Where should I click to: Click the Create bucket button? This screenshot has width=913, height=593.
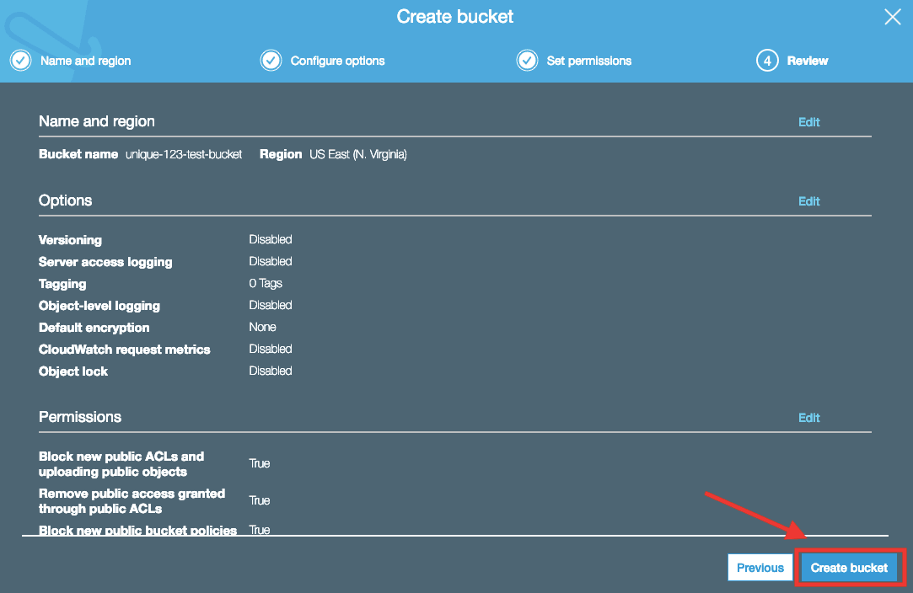[849, 568]
